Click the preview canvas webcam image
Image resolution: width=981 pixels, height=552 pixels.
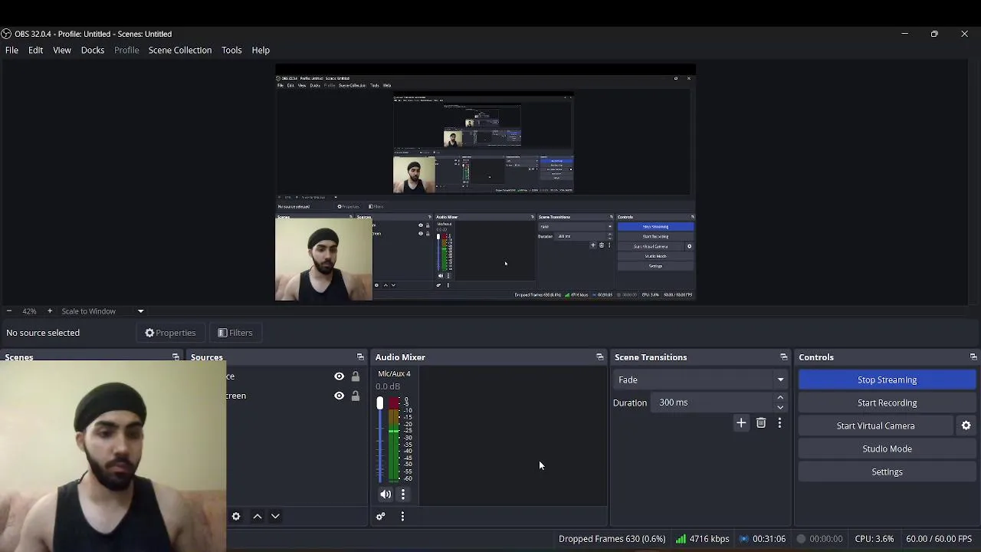[323, 258]
